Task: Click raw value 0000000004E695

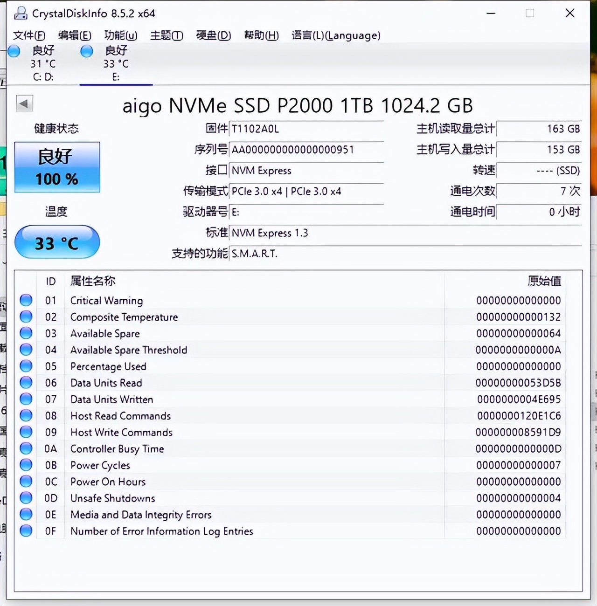Action: pos(519,399)
